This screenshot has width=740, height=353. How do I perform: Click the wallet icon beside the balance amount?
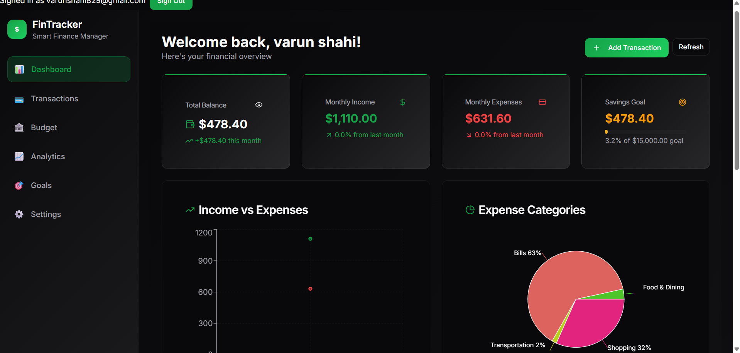[190, 124]
